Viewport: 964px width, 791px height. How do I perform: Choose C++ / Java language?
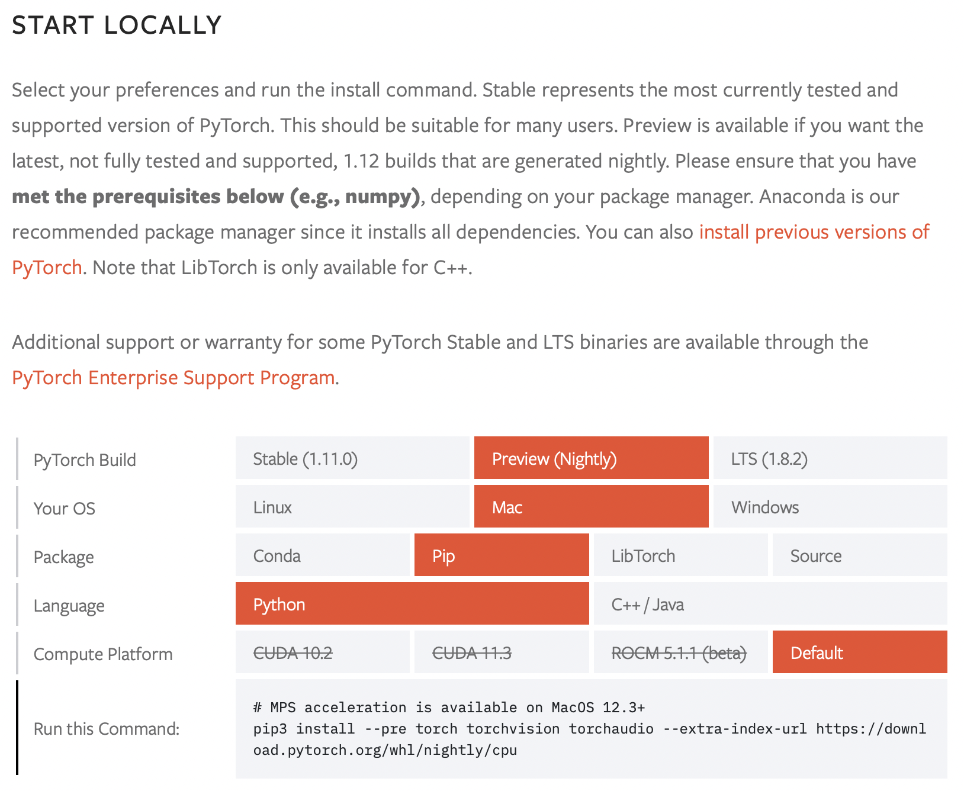(x=770, y=604)
